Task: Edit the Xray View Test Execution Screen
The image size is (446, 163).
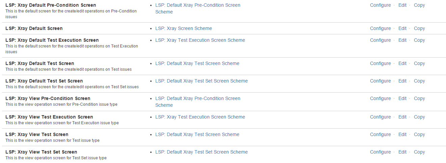Action: point(402,117)
